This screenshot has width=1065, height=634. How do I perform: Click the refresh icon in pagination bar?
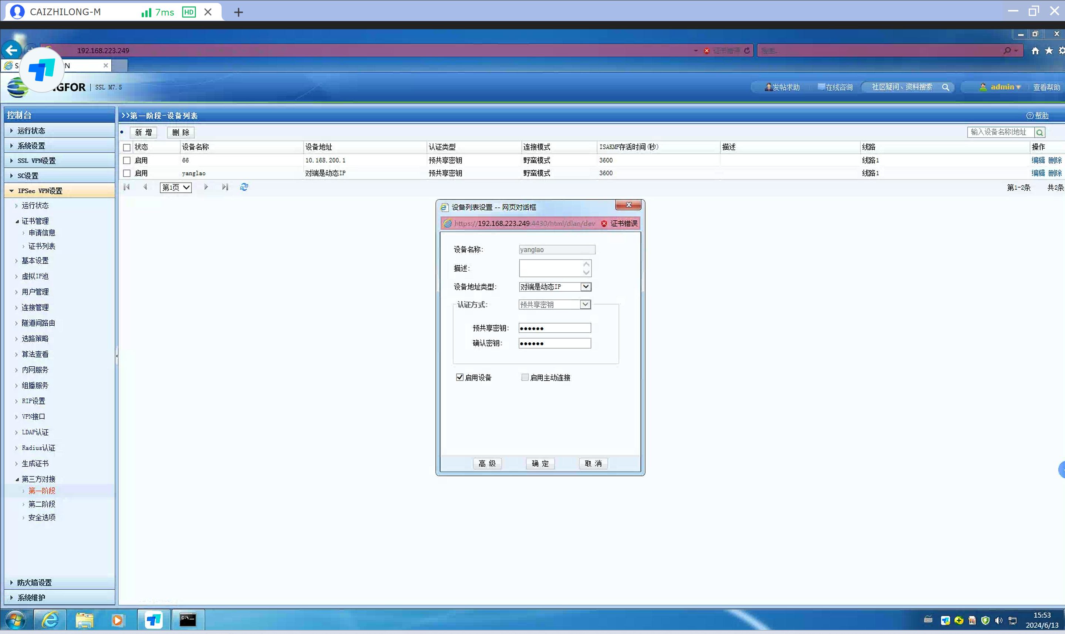(x=244, y=187)
